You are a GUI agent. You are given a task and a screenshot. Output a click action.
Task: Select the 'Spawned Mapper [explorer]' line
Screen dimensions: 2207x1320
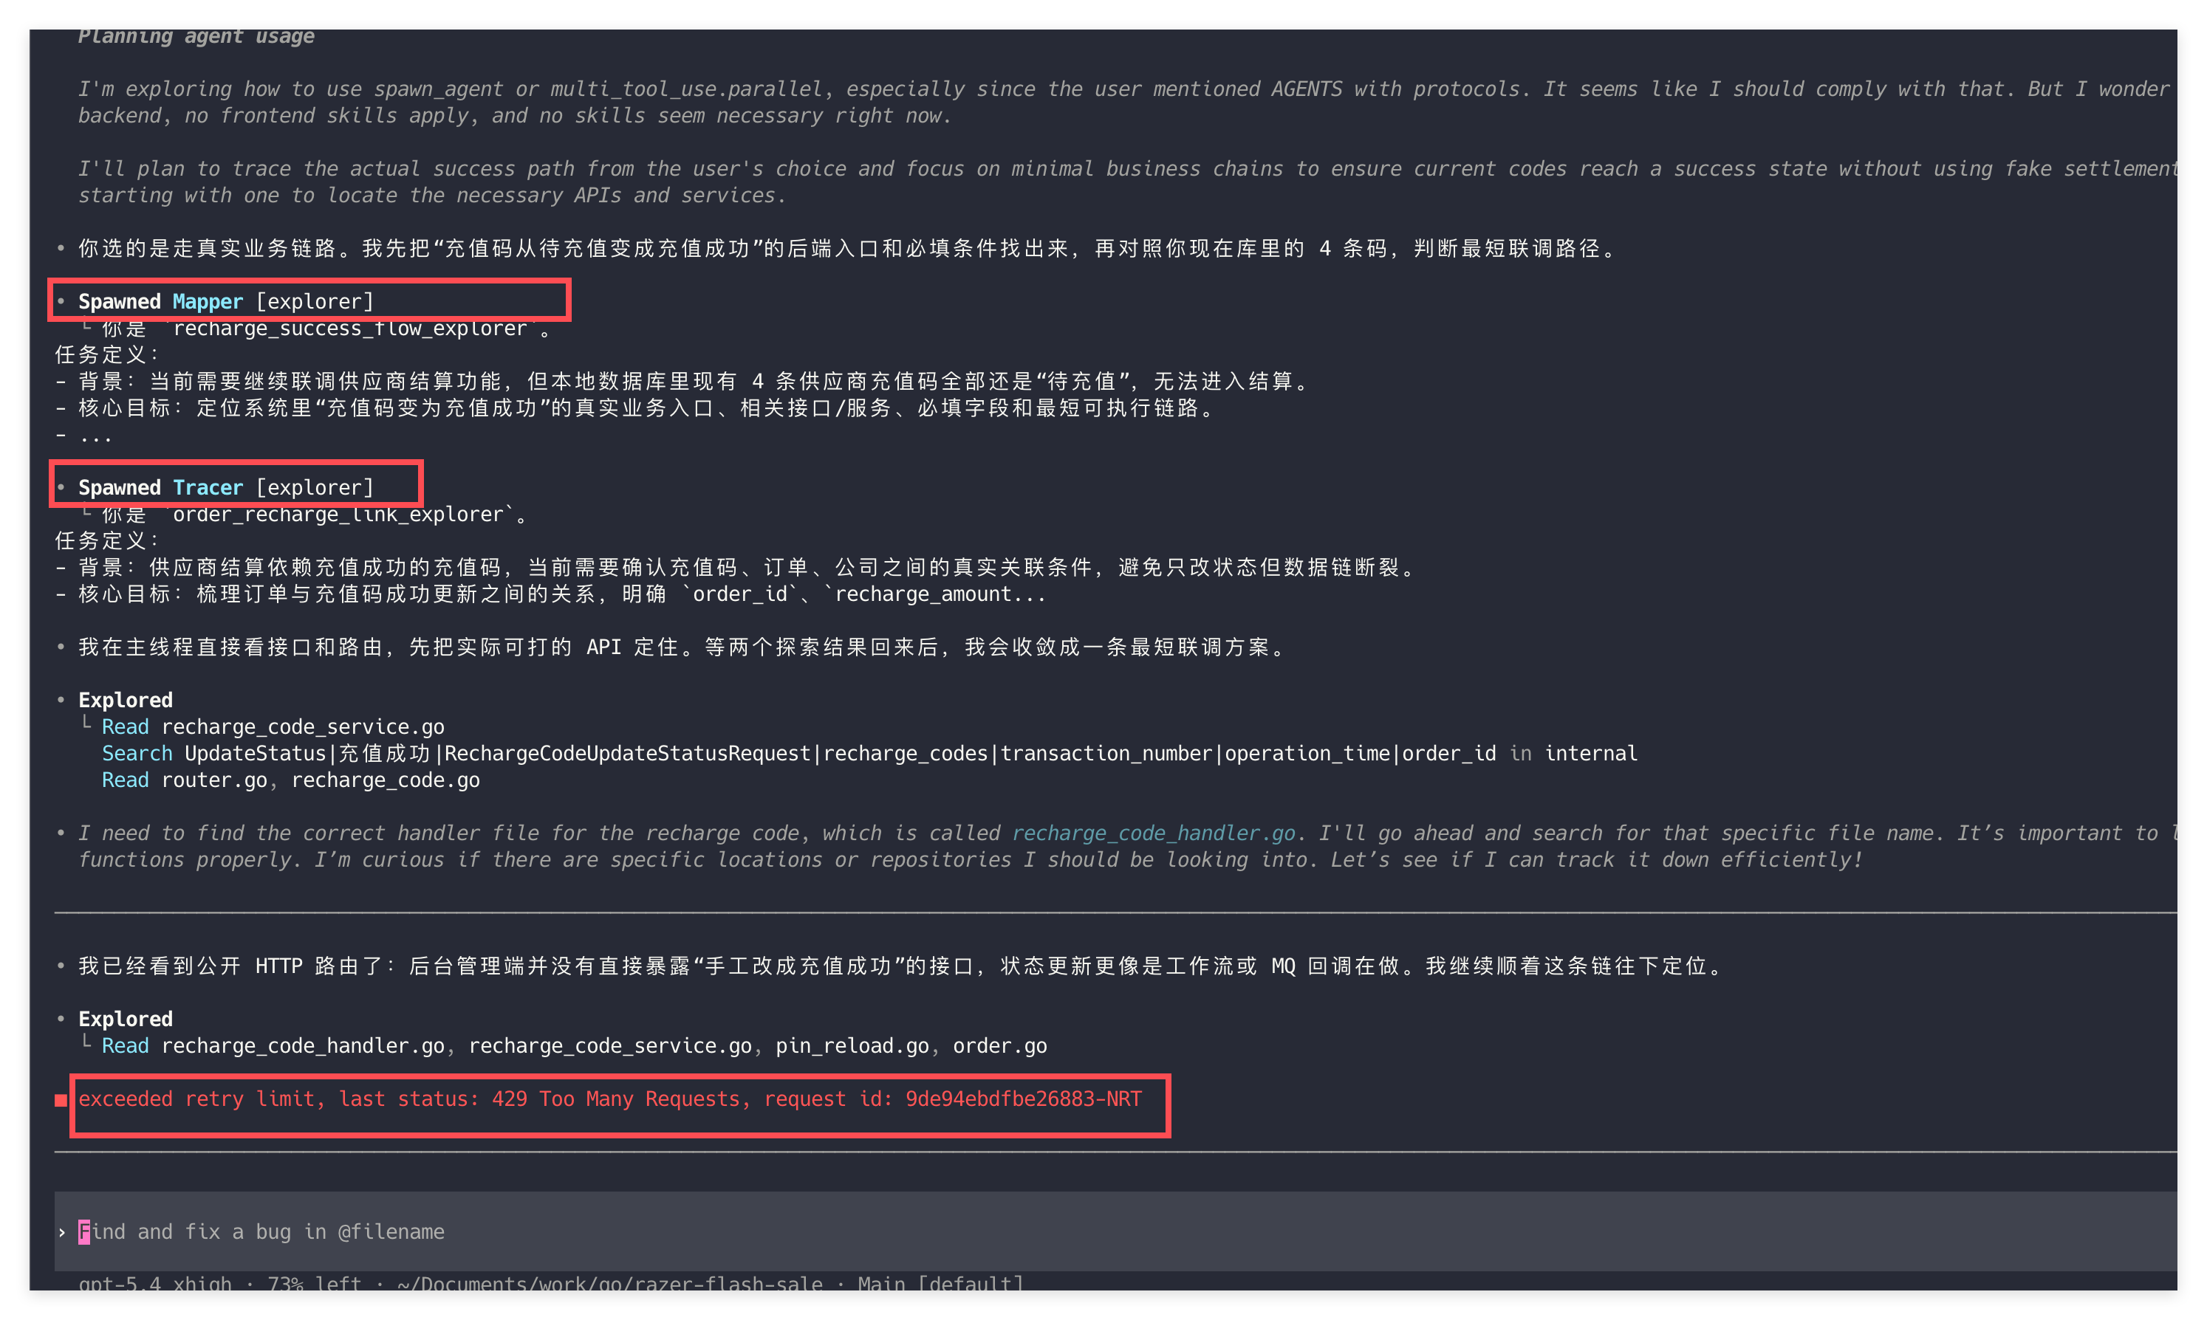[x=226, y=301]
